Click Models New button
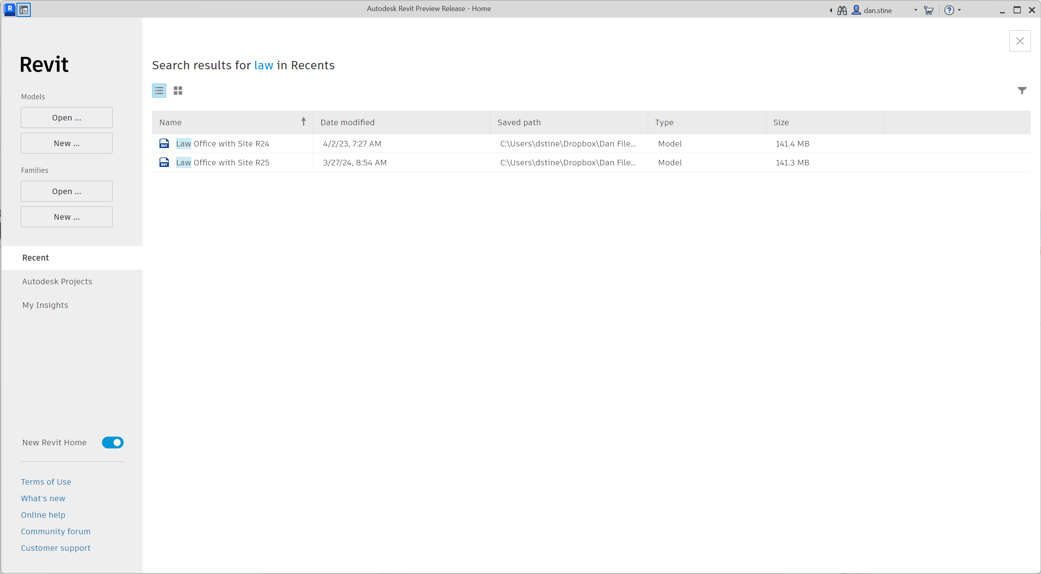The image size is (1041, 574). (x=67, y=143)
